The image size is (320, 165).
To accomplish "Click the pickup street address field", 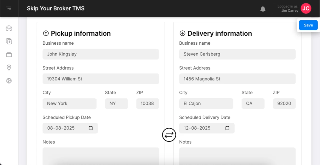I will tap(100, 79).
